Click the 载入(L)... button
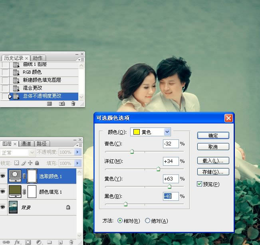Screen dimensions: 260x245 (213, 161)
